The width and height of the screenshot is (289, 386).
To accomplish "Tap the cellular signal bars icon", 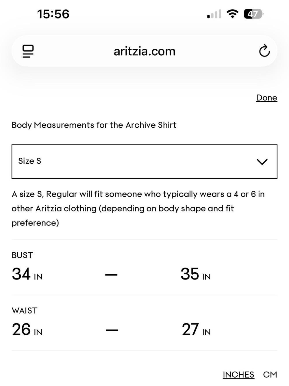I will pyautogui.click(x=214, y=14).
